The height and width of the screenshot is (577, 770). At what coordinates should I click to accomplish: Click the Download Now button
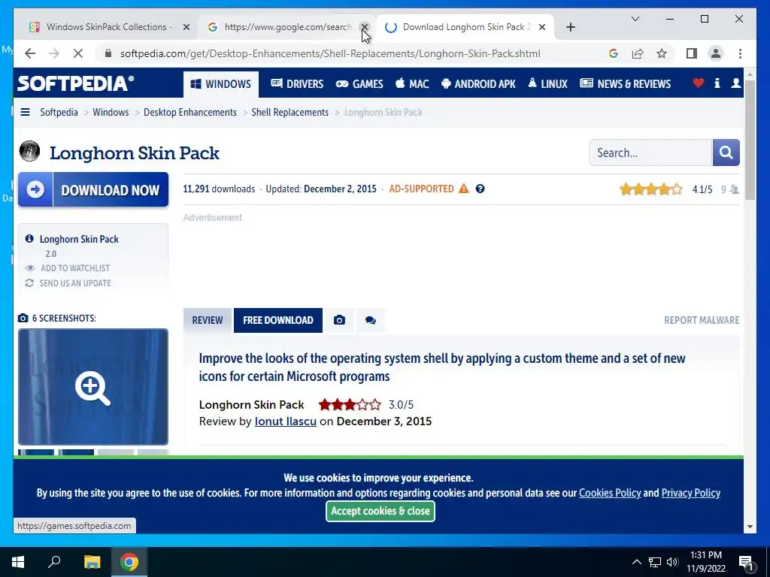[x=93, y=189]
